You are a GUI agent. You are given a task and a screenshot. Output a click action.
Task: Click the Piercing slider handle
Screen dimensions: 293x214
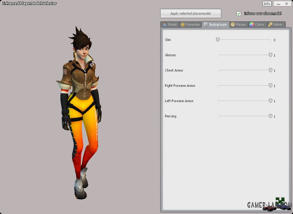270,116
